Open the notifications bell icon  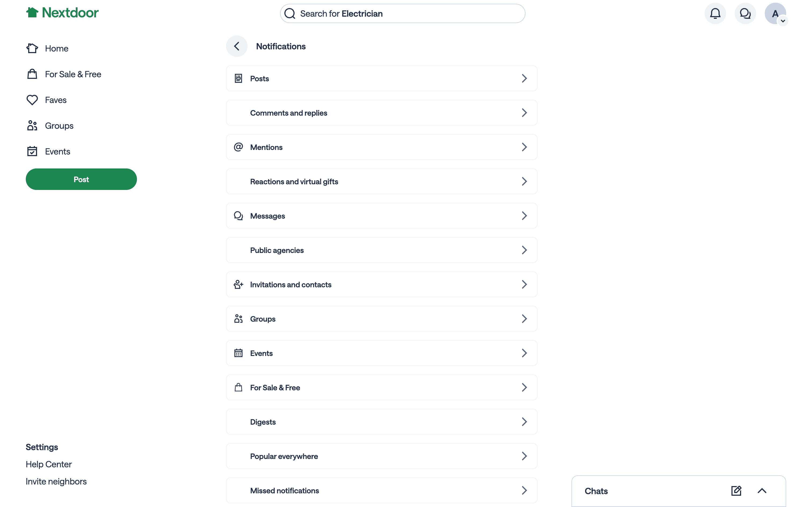pyautogui.click(x=715, y=14)
